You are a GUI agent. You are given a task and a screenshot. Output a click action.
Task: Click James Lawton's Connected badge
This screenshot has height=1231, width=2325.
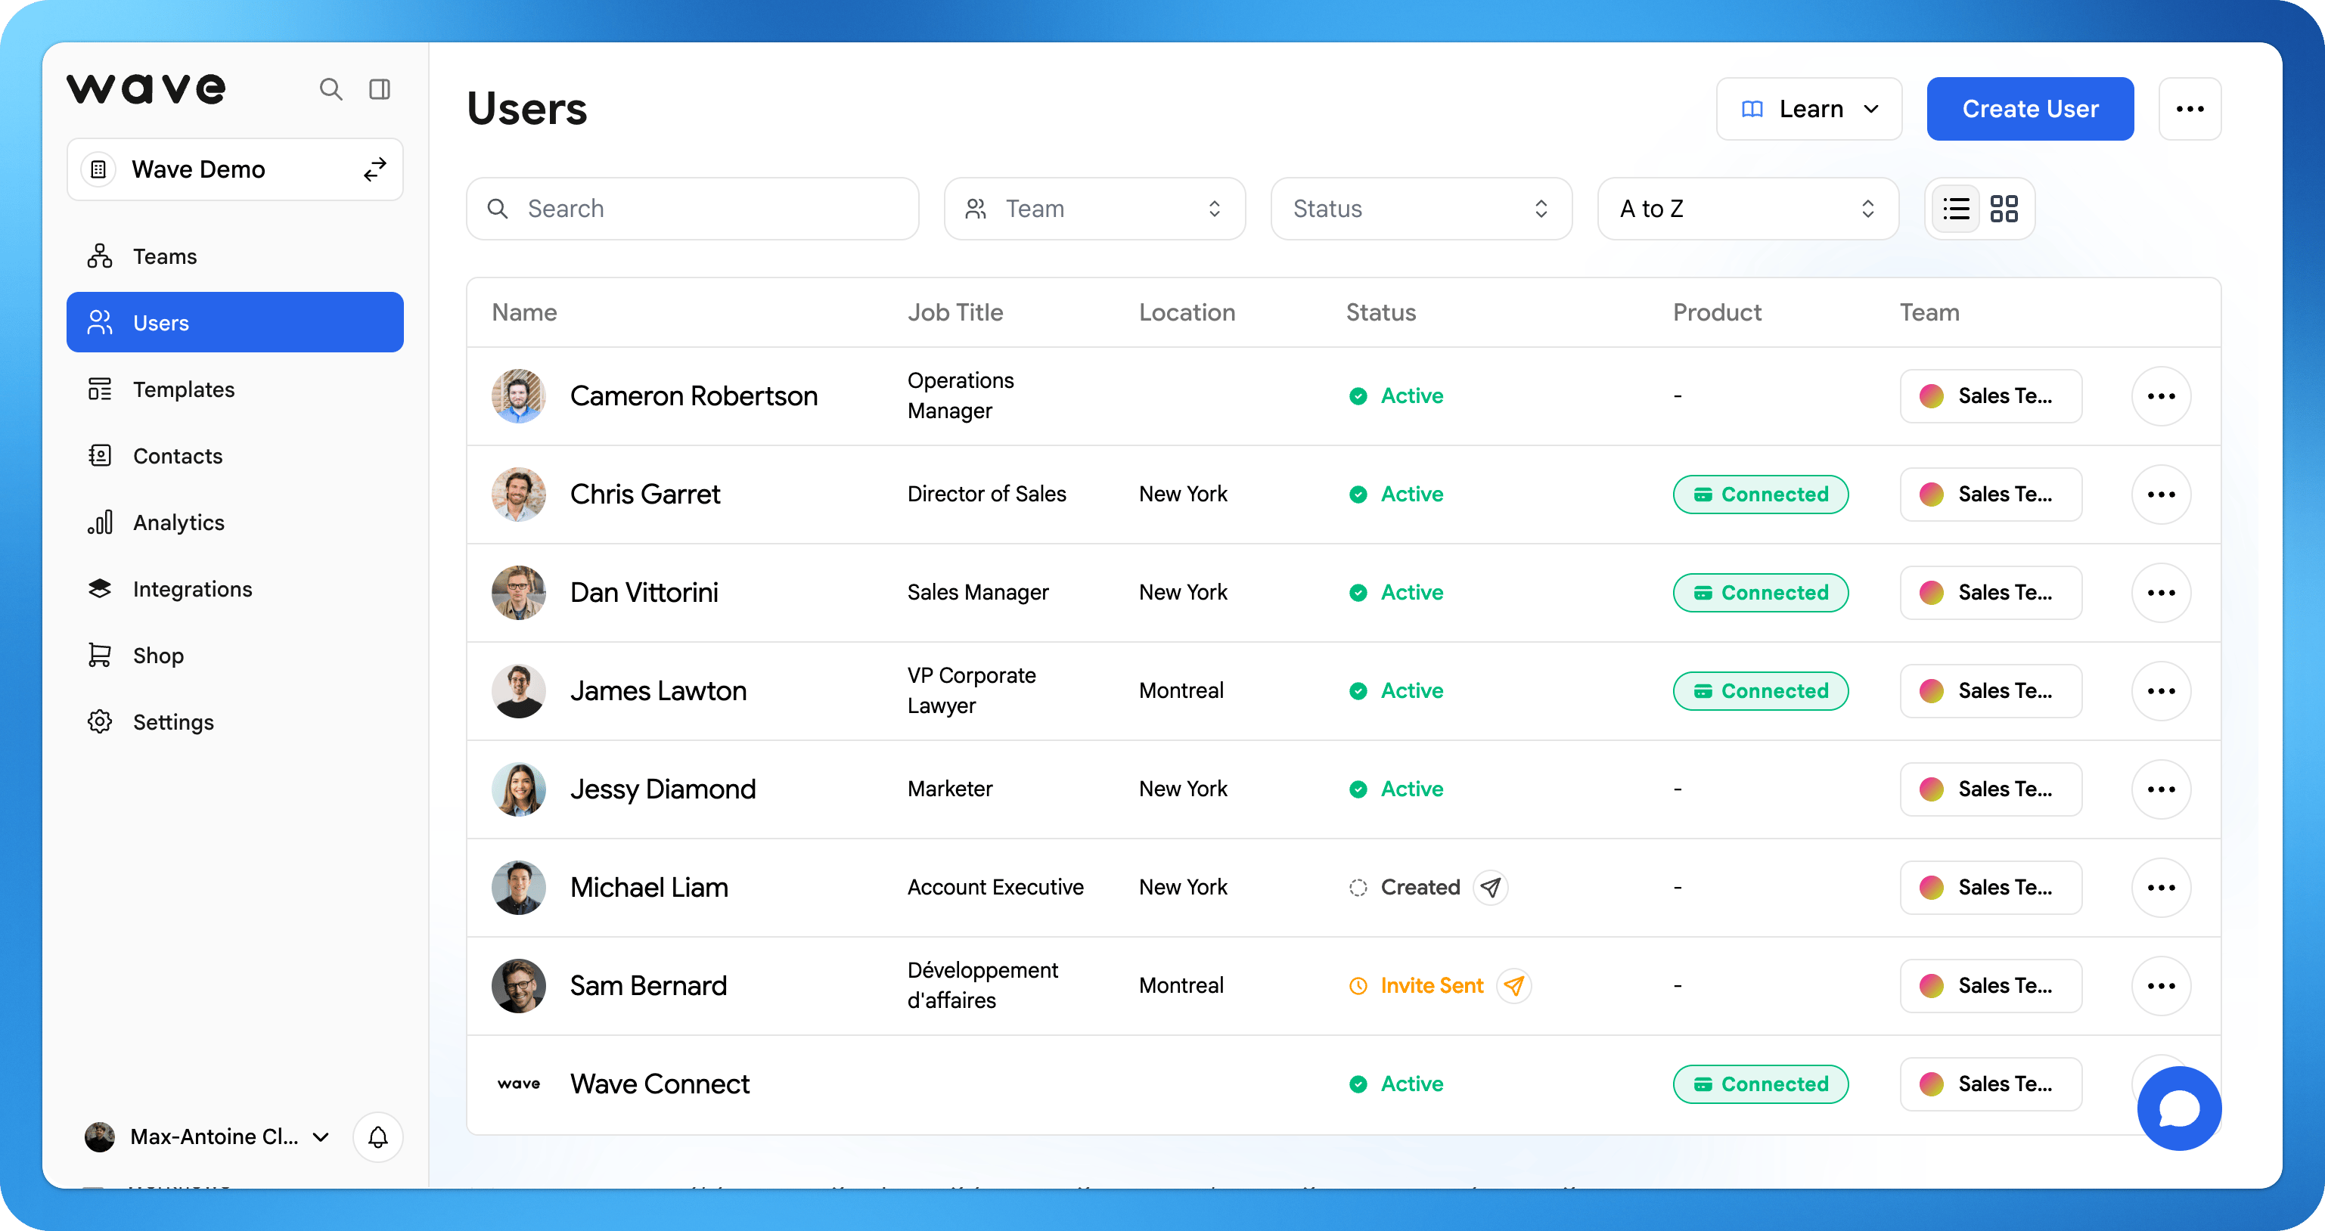click(1760, 691)
